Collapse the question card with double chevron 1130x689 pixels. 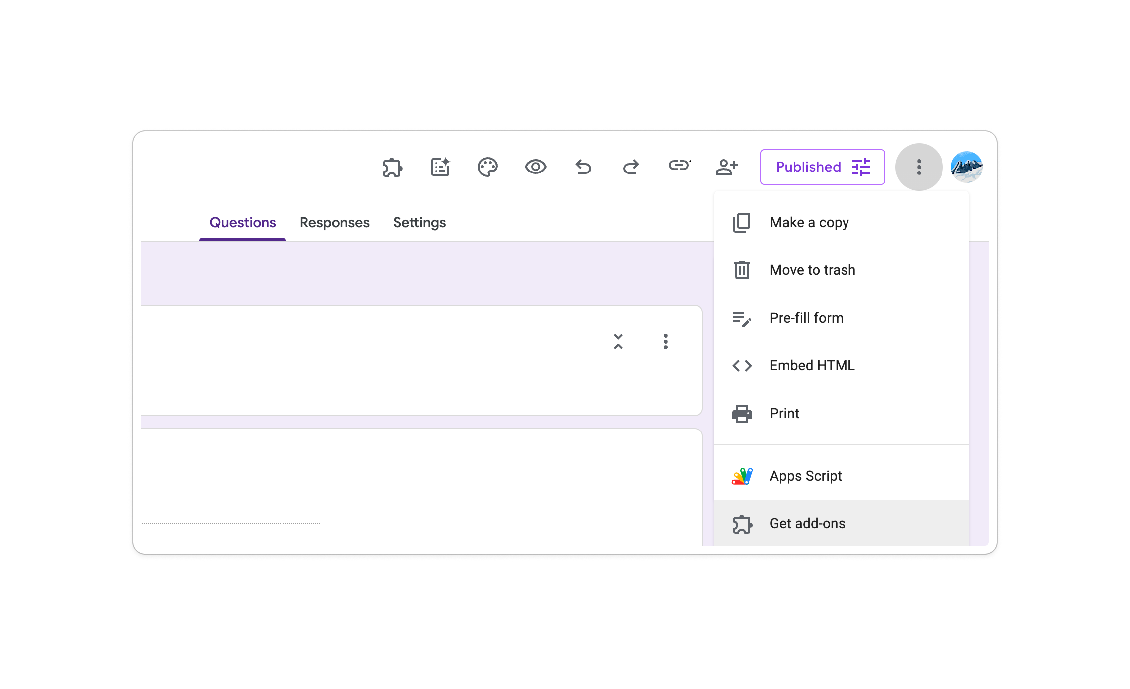(x=618, y=341)
